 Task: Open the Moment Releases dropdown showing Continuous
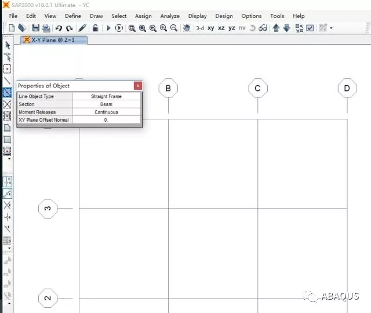coord(107,112)
